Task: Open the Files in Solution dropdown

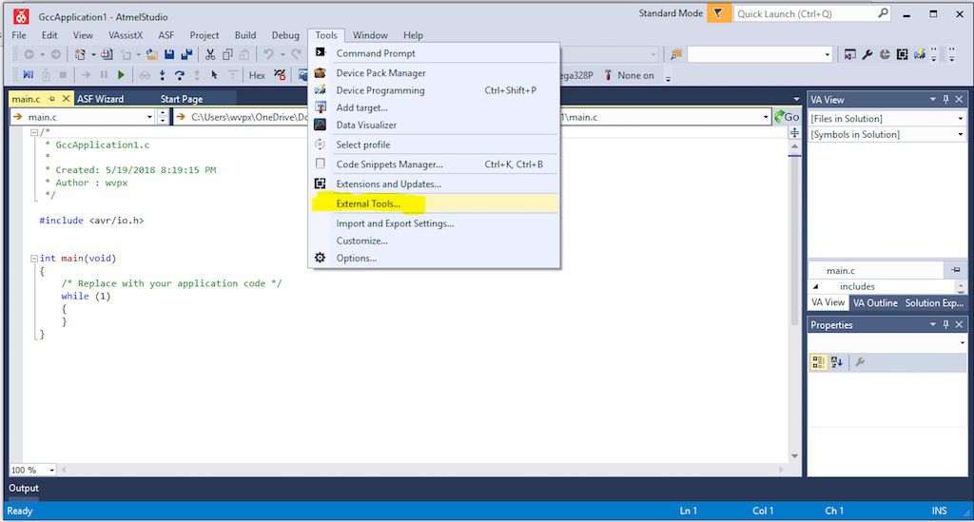Action: click(960, 119)
